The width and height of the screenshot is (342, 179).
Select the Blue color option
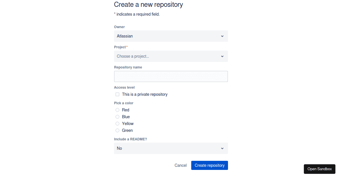pos(117,116)
